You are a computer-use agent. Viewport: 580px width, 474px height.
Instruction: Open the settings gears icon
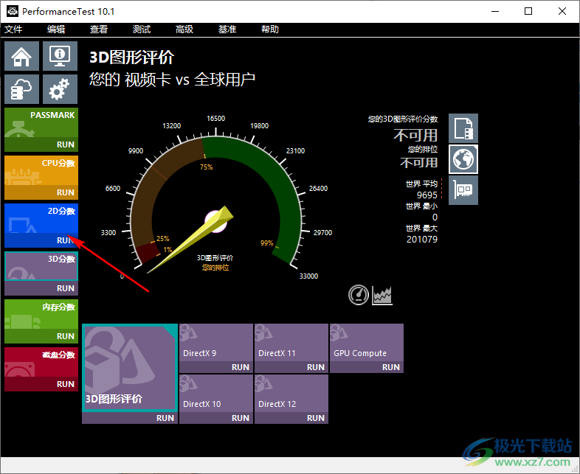pos(60,89)
